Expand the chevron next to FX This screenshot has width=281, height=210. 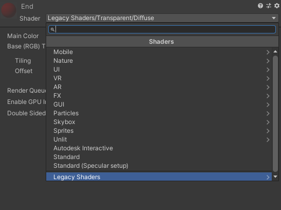268,96
